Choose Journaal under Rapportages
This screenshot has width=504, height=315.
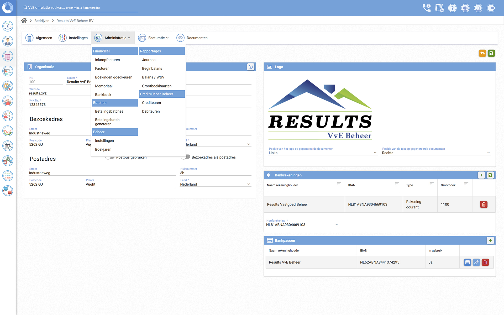point(149,60)
